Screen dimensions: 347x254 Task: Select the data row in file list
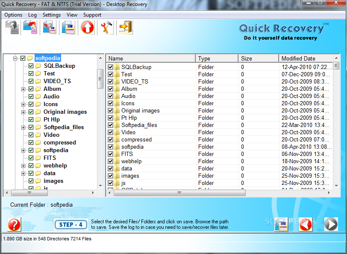pos(219,169)
